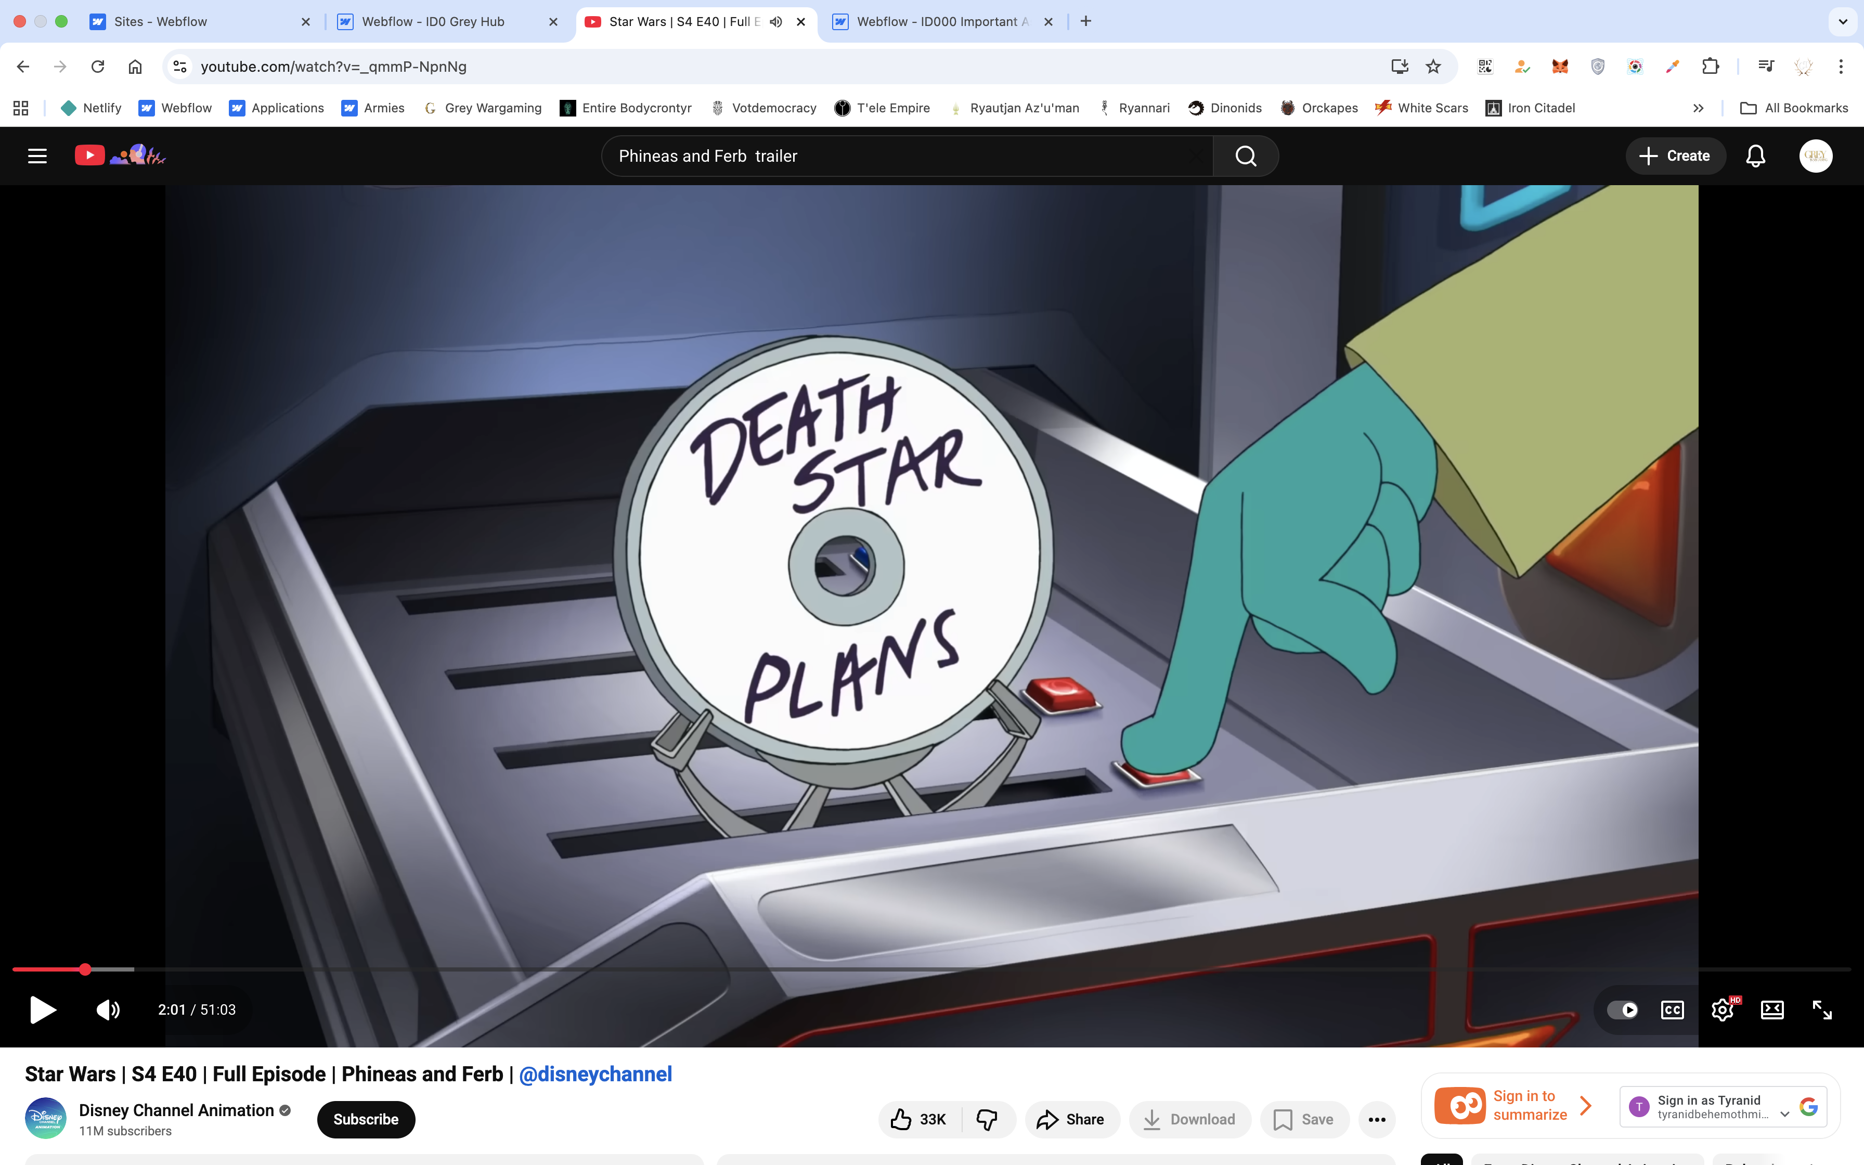The height and width of the screenshot is (1165, 1864).
Task: Open more actions three-dot menu
Action: click(1377, 1119)
